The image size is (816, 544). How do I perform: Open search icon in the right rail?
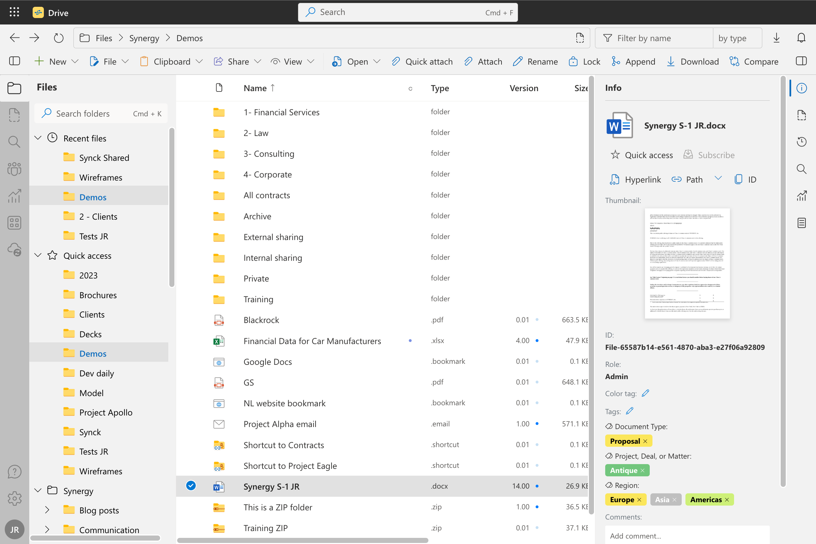(x=801, y=169)
